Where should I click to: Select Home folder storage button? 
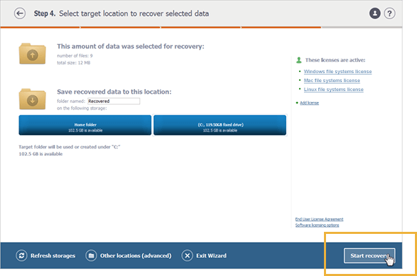click(x=85, y=125)
